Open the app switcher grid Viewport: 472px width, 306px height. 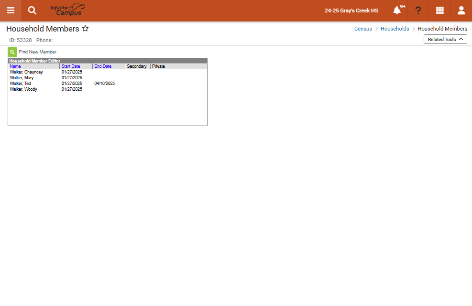440,11
